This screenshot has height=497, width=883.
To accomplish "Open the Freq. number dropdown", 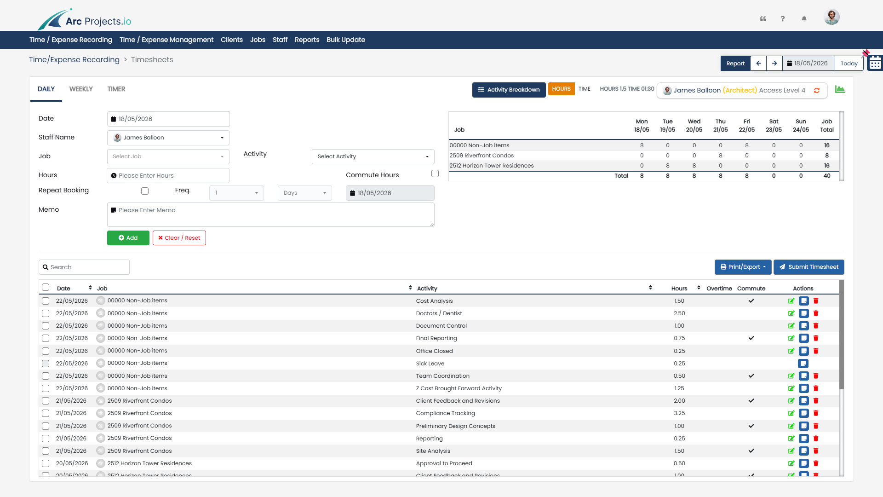I will click(236, 193).
